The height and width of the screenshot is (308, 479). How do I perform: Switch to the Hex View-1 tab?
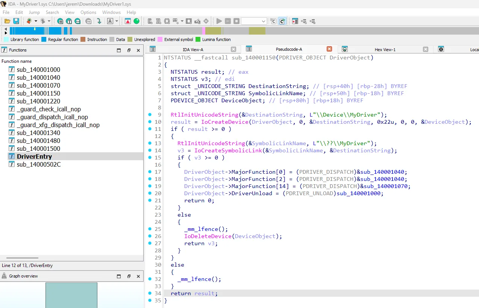click(385, 50)
